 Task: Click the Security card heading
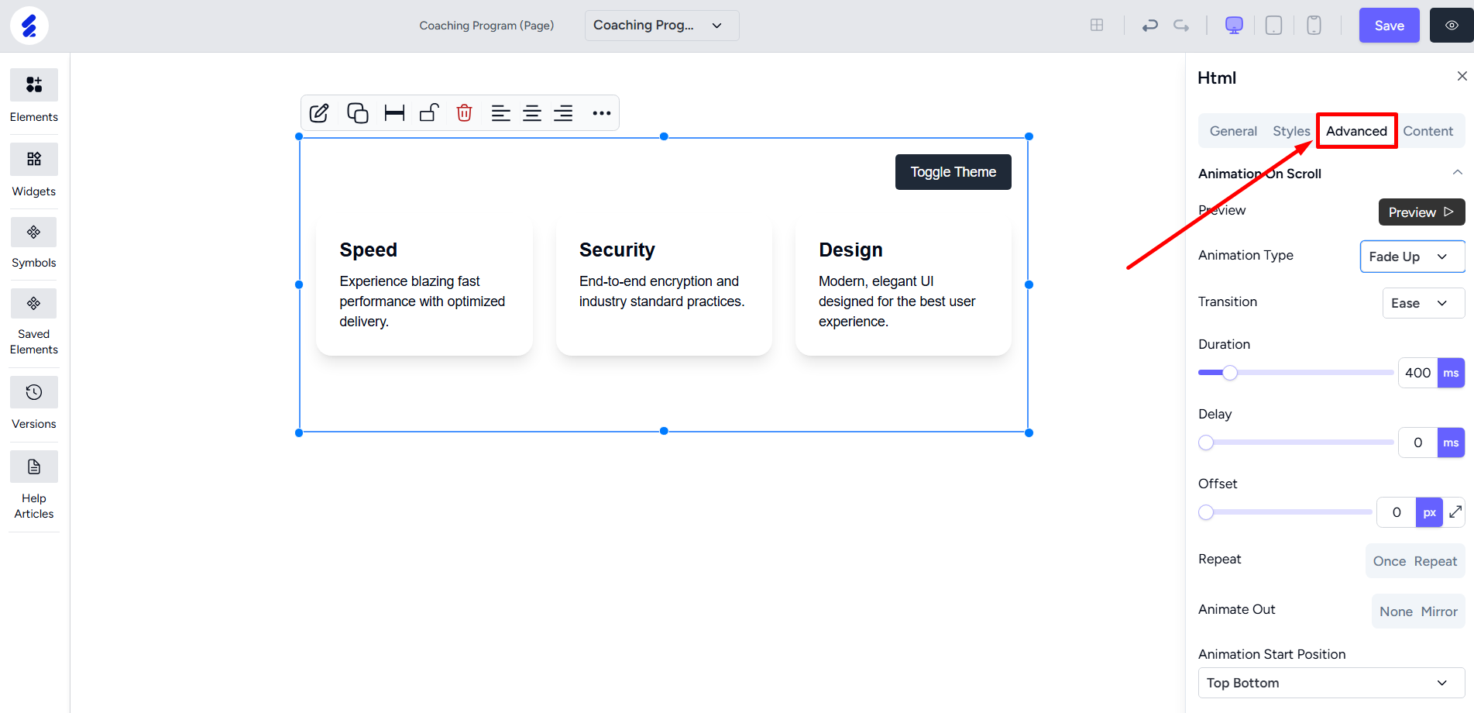tap(617, 250)
